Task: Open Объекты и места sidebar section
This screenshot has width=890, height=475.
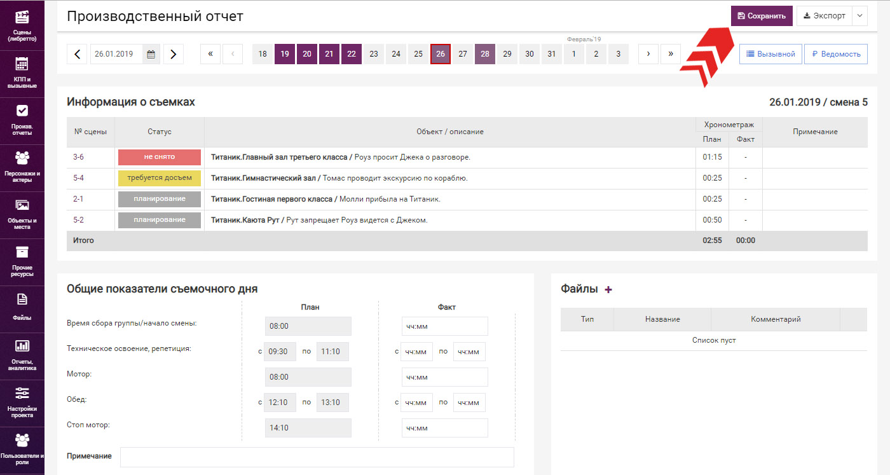Action: (22, 214)
